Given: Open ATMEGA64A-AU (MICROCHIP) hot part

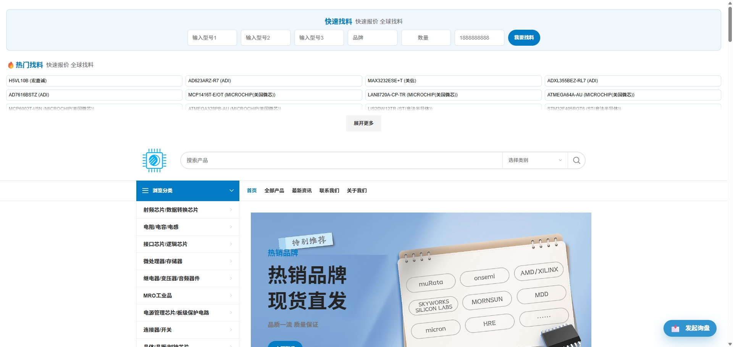Looking at the screenshot, I should (x=633, y=95).
